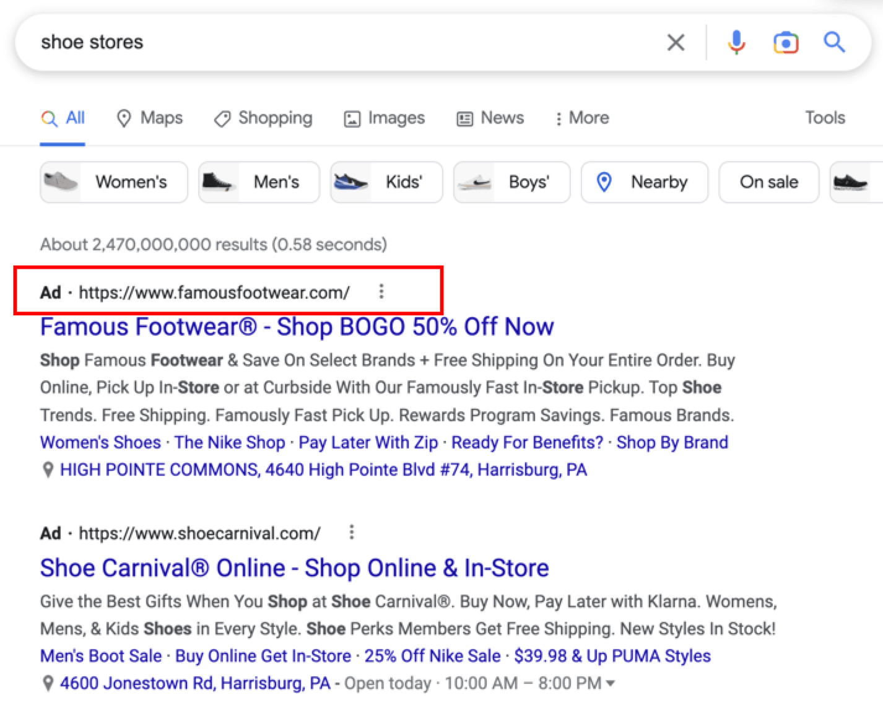Image resolution: width=883 pixels, height=721 pixels.
Task: Open the More search categories menu
Action: [x=581, y=118]
